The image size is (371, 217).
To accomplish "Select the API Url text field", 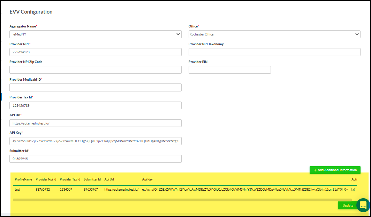I will [95, 123].
